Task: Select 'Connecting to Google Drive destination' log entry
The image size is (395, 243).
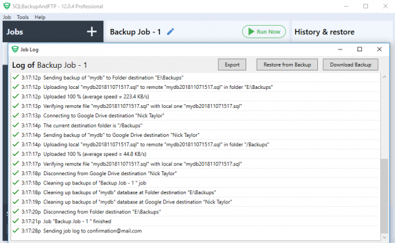Action: (x=196, y=116)
